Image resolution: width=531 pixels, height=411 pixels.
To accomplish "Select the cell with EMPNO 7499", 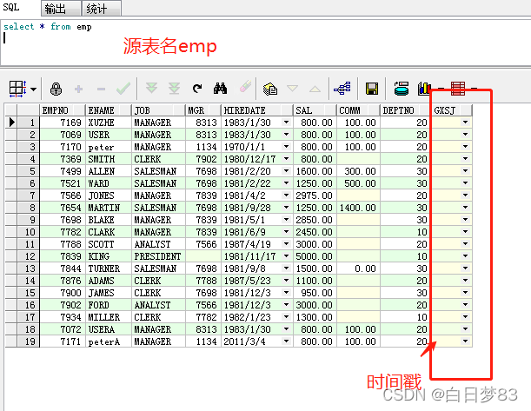I will coord(63,171).
